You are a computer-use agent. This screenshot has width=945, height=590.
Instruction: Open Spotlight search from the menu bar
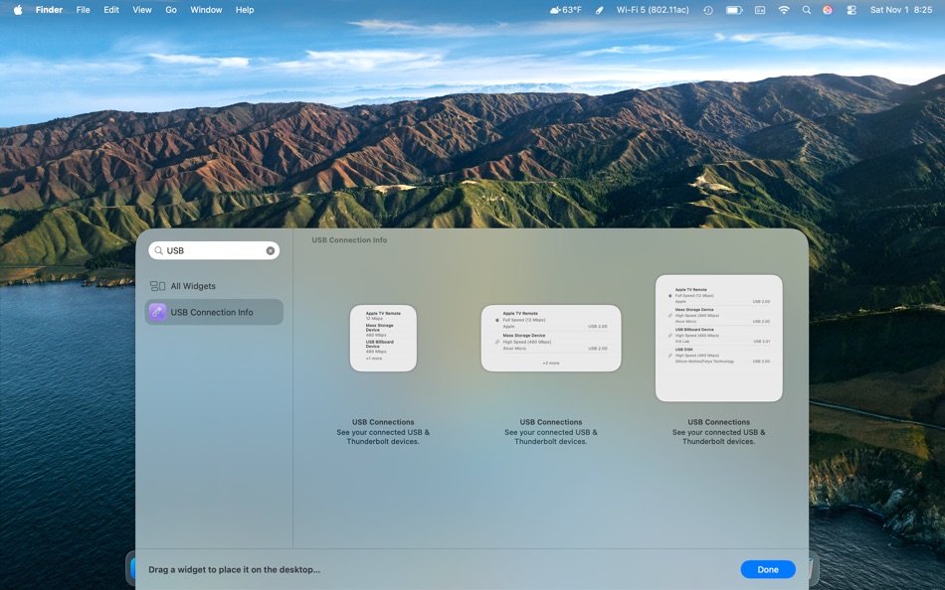(x=806, y=9)
